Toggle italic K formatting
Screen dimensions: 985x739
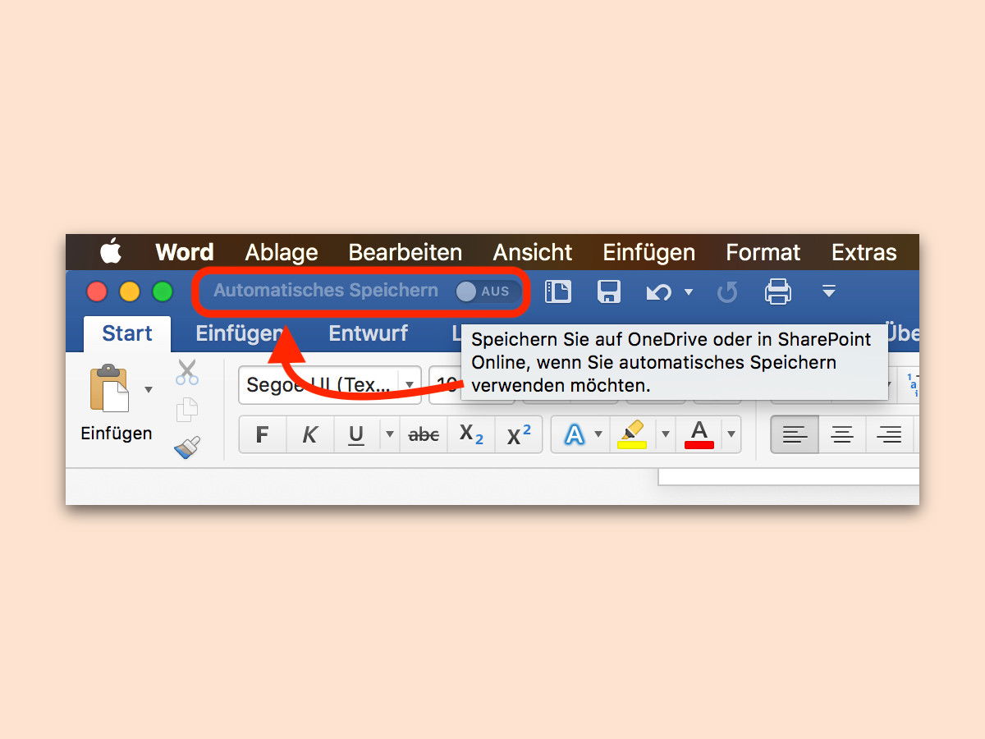[x=310, y=434]
